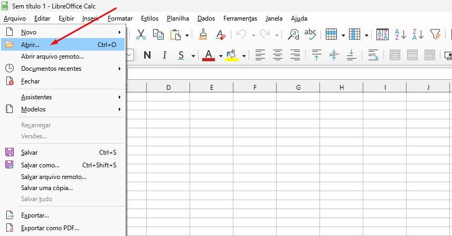452x236 pixels.
Task: Expand the font color dropdown arrow
Action: point(221,55)
